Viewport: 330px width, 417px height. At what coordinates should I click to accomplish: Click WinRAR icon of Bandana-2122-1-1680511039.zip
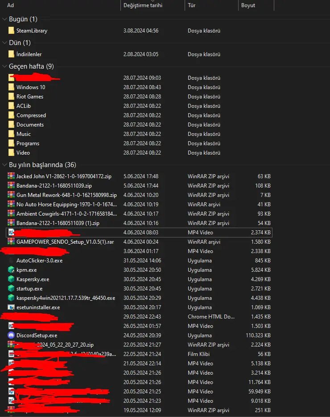(x=11, y=185)
